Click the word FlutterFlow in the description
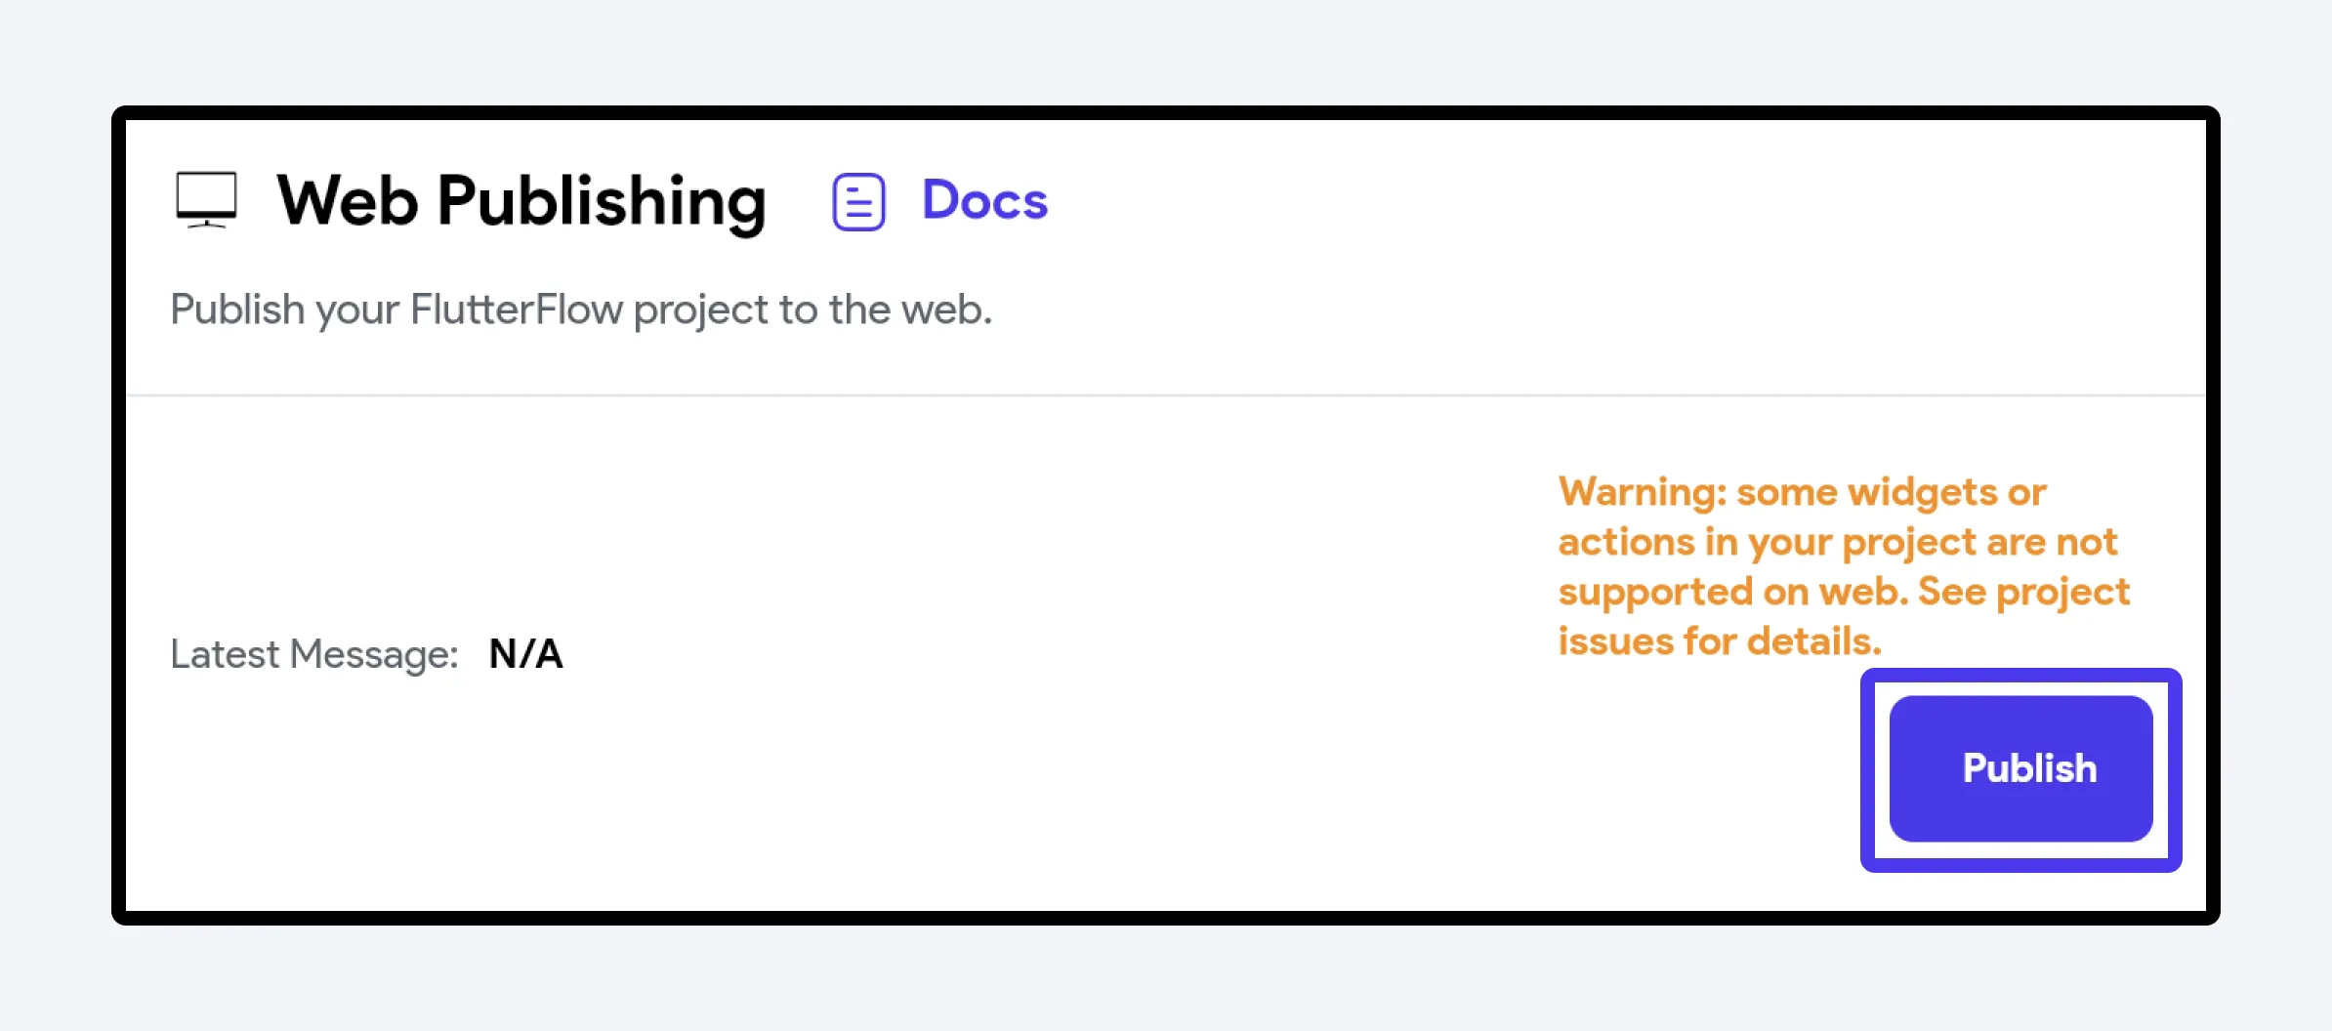 click(517, 309)
